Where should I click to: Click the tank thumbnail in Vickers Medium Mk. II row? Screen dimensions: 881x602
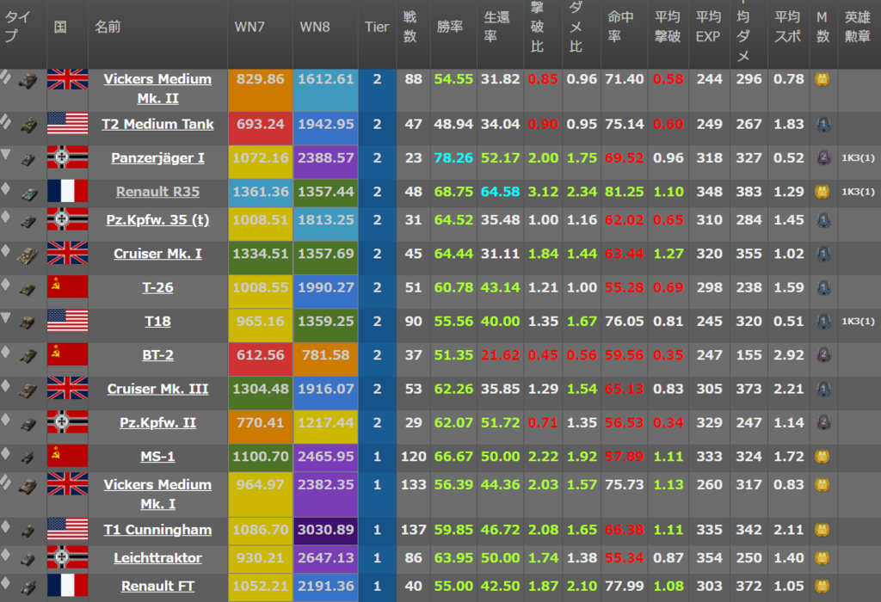tap(28, 82)
